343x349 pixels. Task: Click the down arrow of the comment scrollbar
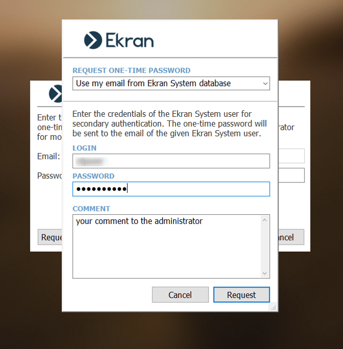[265, 273]
